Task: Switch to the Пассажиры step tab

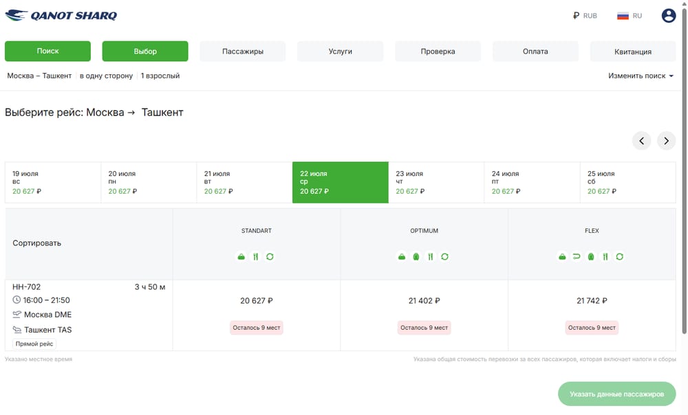Action: click(243, 52)
